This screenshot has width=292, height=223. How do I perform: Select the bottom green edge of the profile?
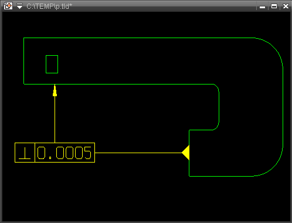(x=222, y=176)
